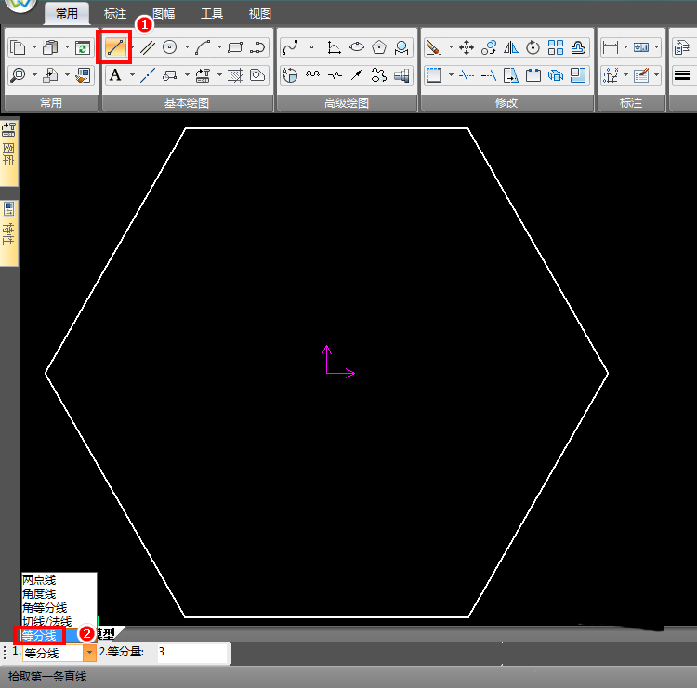Select the Circle drawing tool
This screenshot has width=697, height=688.
pos(170,47)
